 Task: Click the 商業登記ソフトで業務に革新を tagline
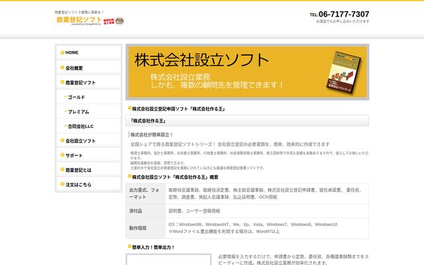tap(79, 12)
